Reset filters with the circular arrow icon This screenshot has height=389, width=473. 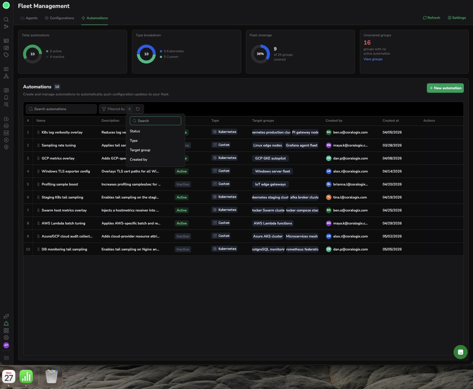138,109
